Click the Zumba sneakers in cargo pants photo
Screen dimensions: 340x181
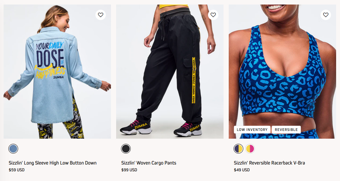(161, 128)
